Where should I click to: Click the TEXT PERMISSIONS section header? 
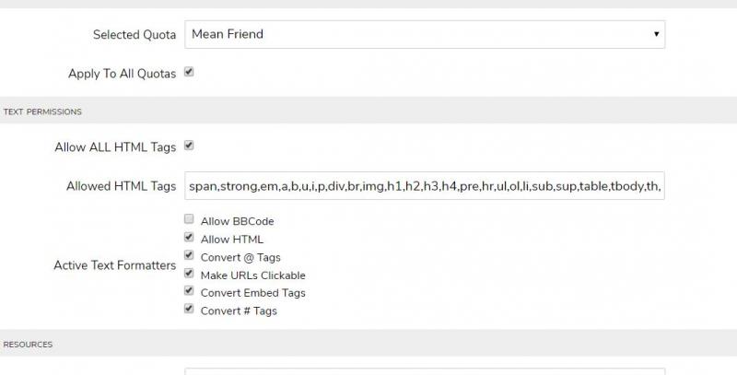[x=42, y=111]
